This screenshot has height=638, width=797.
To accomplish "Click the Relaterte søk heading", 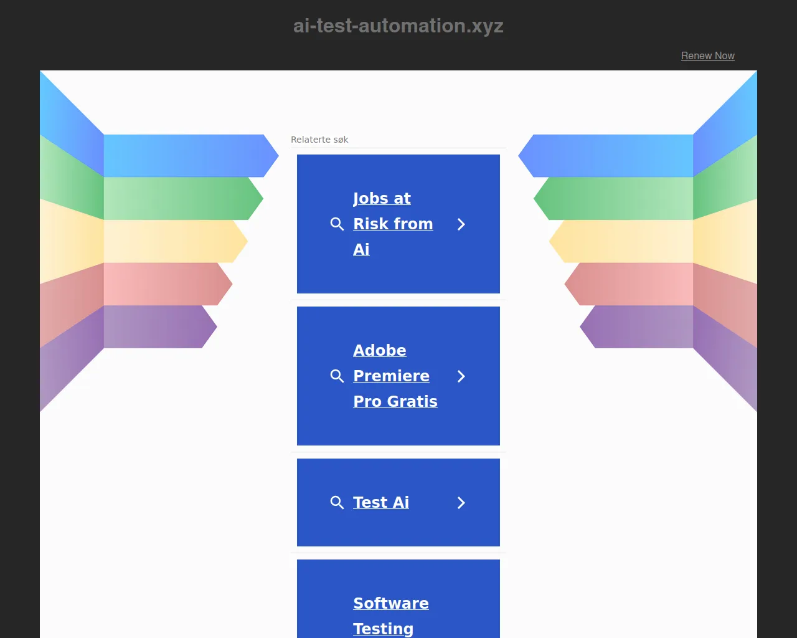I will [x=319, y=140].
